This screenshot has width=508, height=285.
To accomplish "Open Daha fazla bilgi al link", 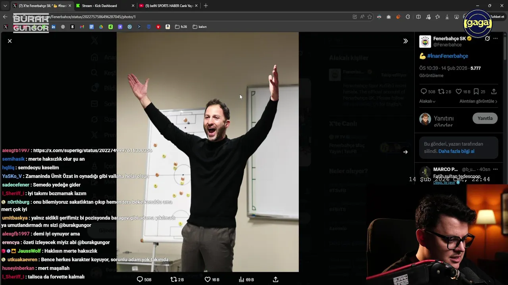I will click(456, 151).
